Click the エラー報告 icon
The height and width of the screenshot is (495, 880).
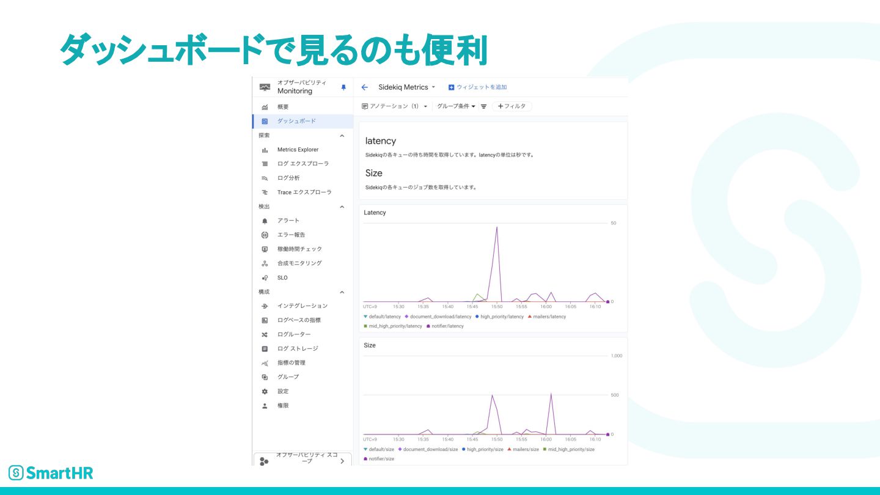pos(265,235)
